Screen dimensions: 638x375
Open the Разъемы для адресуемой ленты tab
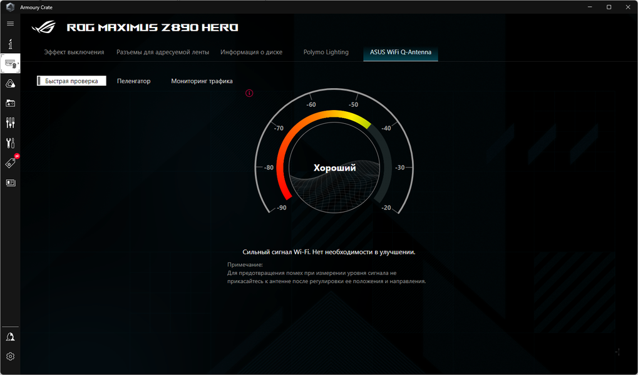[x=163, y=52]
